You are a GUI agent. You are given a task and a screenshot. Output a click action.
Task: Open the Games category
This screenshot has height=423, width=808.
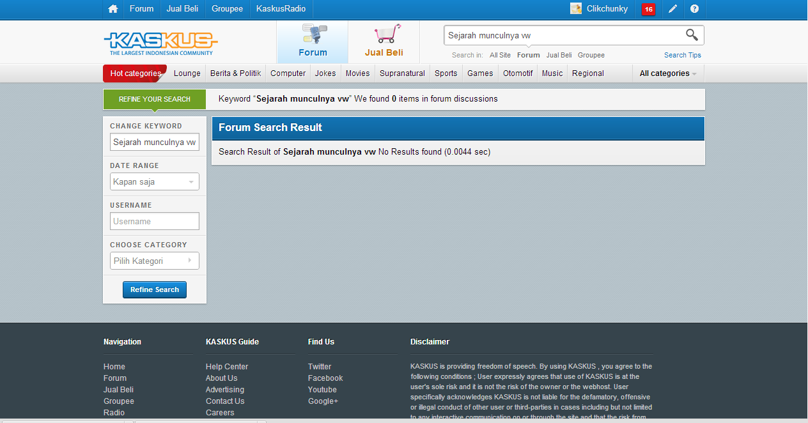pos(480,73)
